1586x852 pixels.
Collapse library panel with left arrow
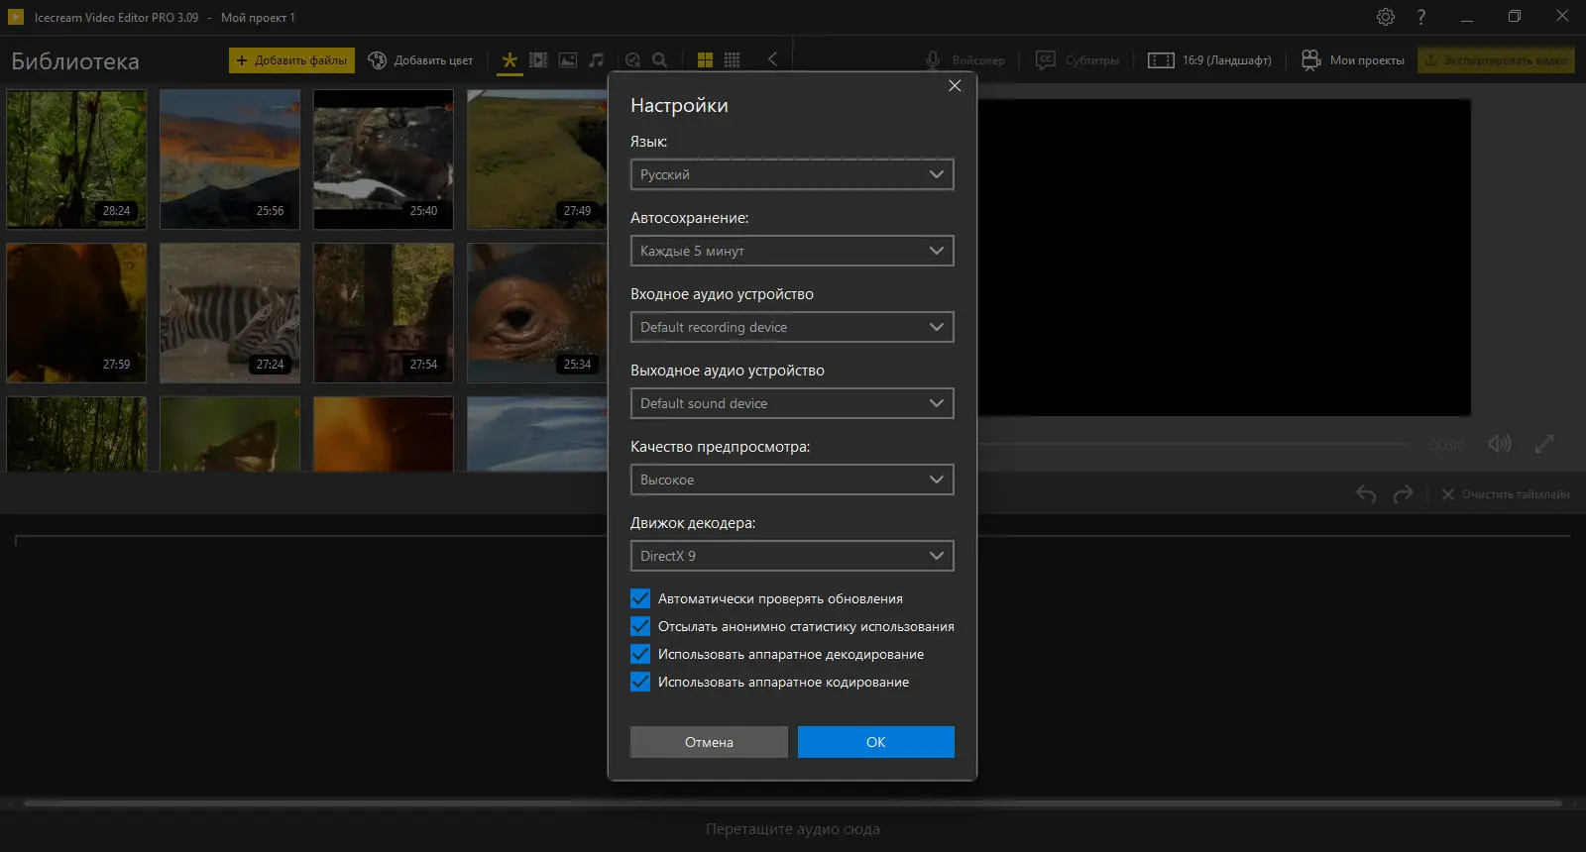coord(772,59)
